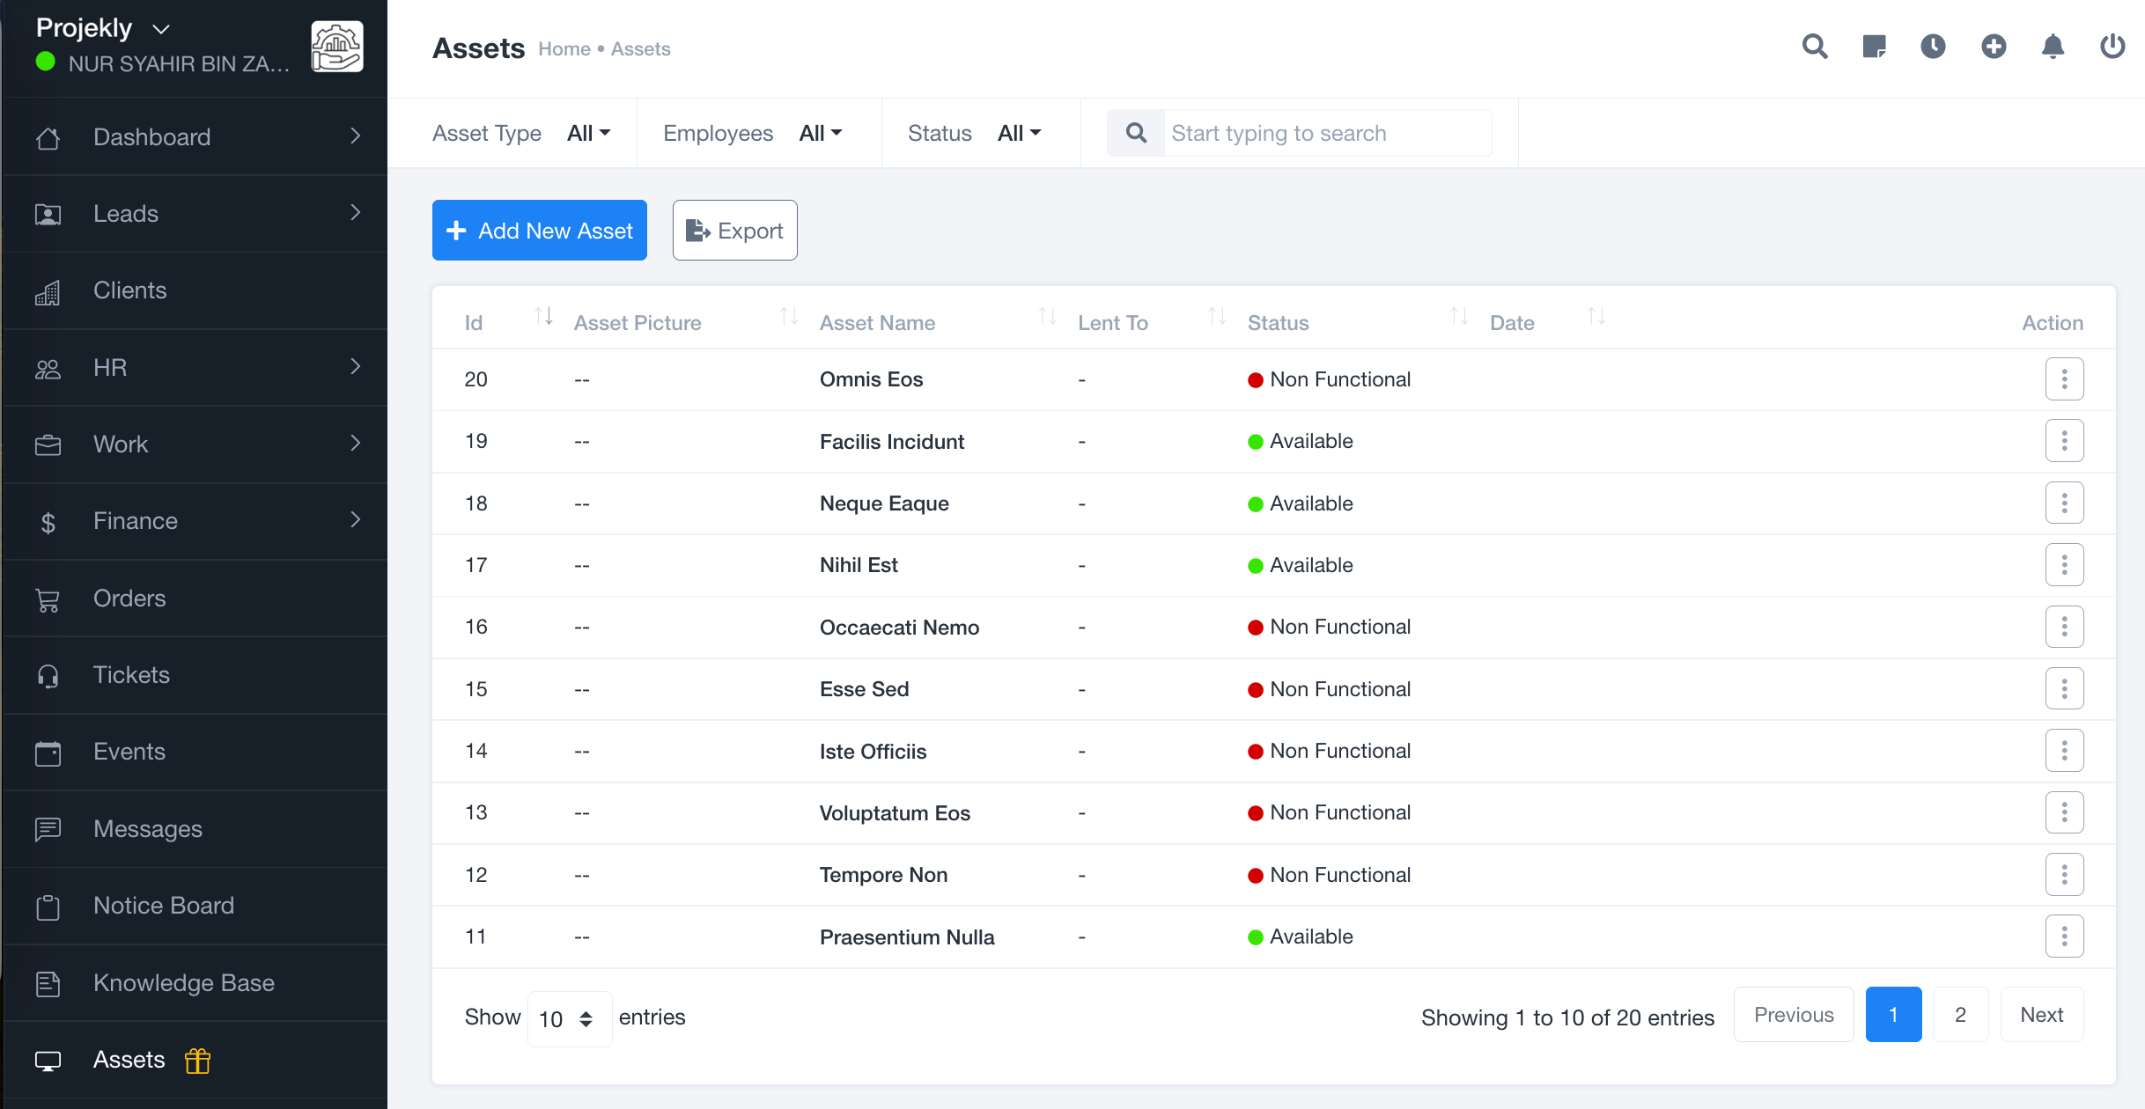The image size is (2145, 1109).
Task: Click the gift icon beside Assets
Action: (x=197, y=1061)
